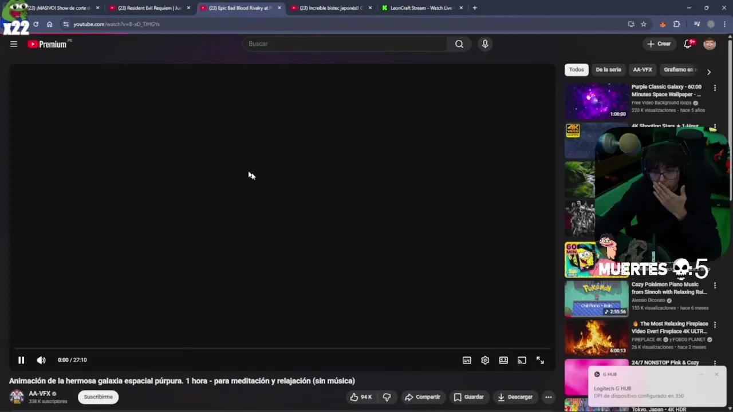The image size is (733, 412).
Task: View site information icon in address bar
Action: click(x=66, y=24)
